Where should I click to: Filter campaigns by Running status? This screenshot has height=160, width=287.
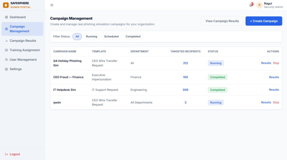pyautogui.click(x=92, y=37)
